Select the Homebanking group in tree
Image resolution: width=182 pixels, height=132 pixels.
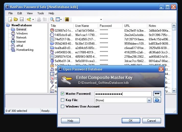(x=25, y=50)
